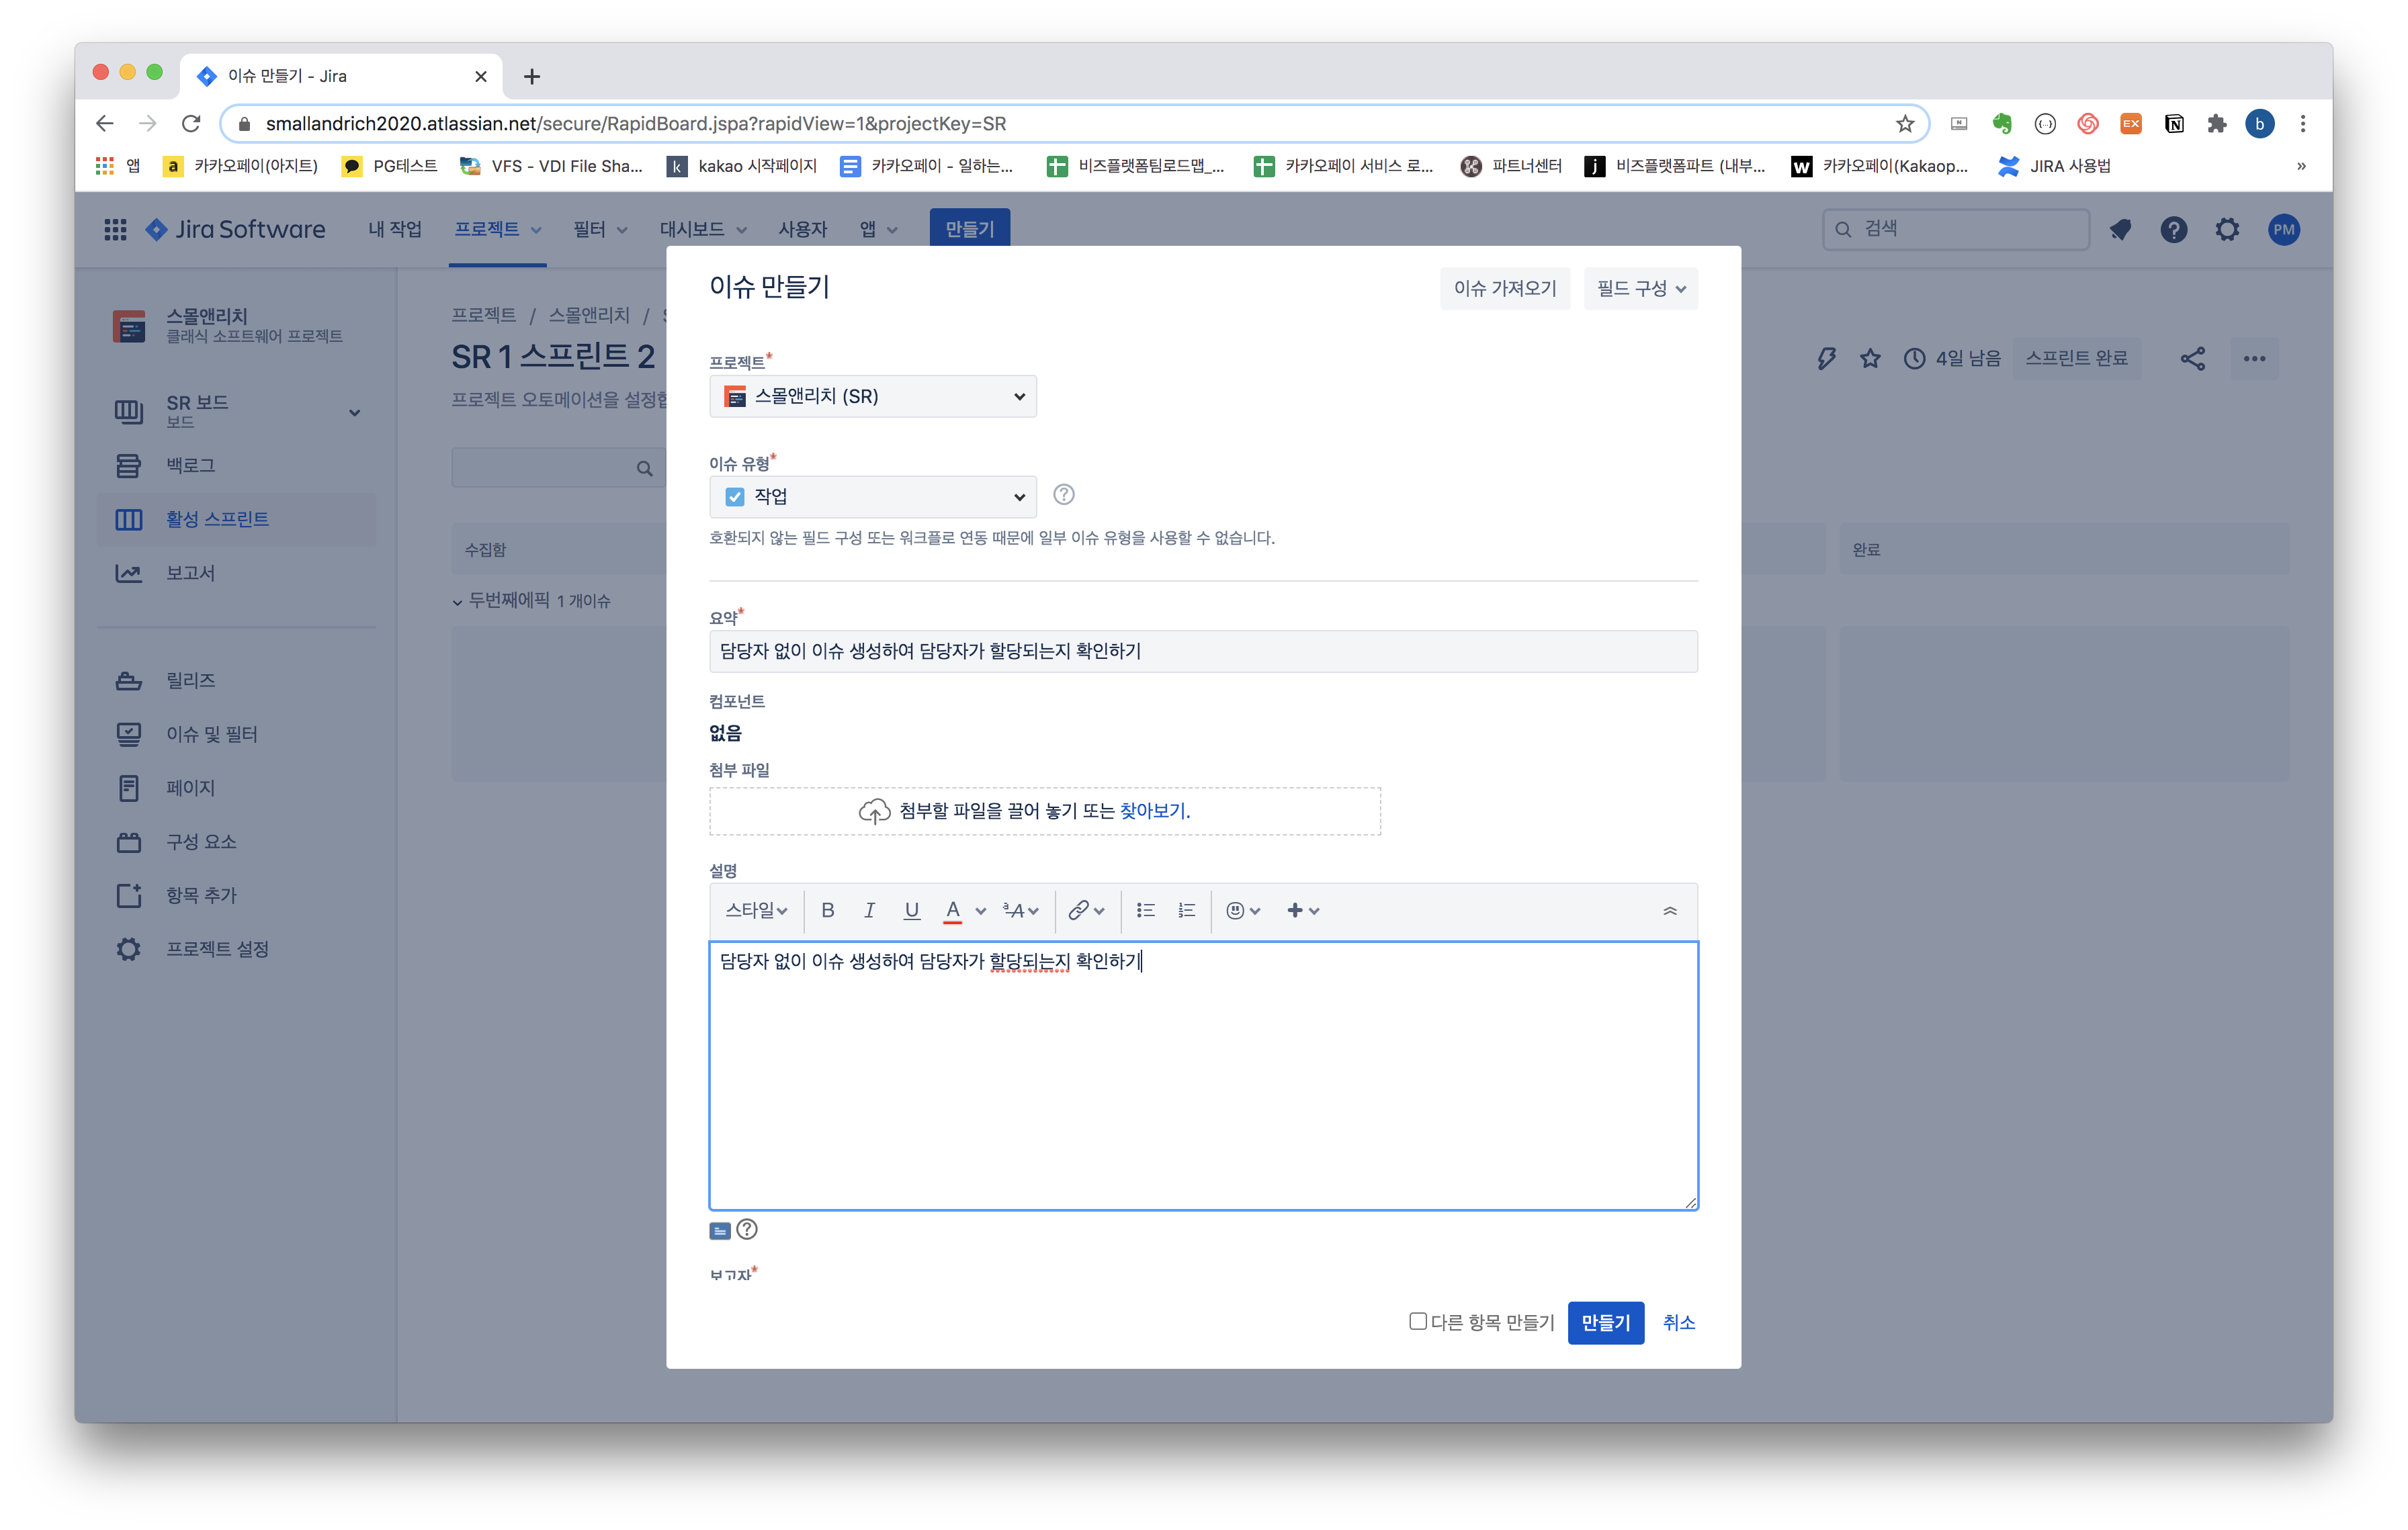Screen dimensions: 2408x1530
Task: Open the link insertion icon
Action: (x=1078, y=910)
